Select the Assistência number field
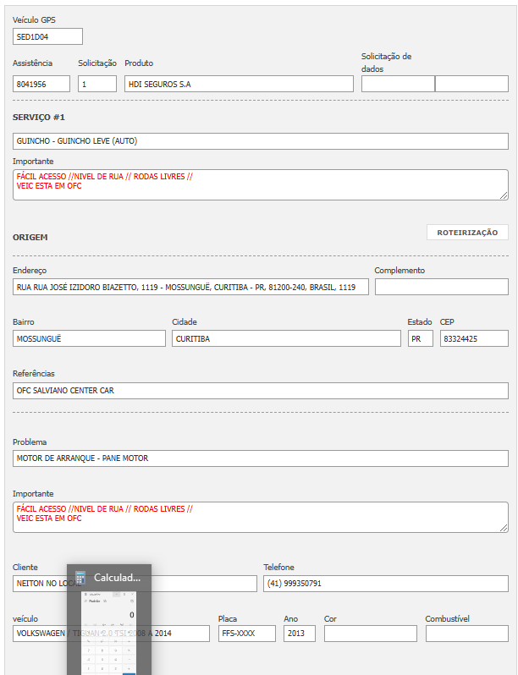The width and height of the screenshot is (518, 675). pos(41,84)
